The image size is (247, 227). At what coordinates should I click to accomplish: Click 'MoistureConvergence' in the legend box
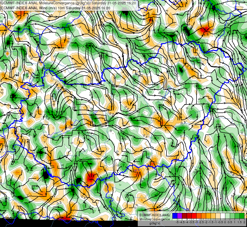coord(155,219)
